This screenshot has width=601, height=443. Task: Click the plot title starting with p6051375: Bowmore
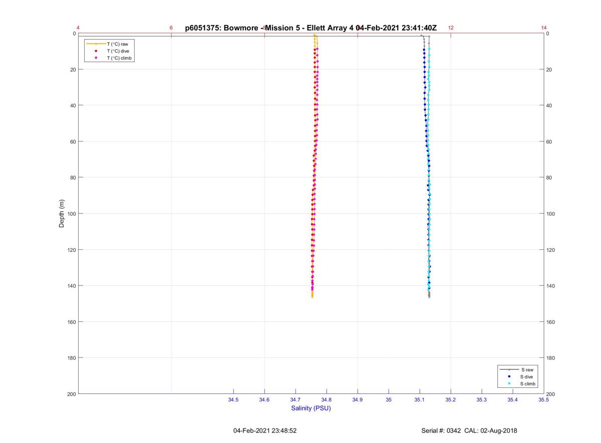pos(311,28)
